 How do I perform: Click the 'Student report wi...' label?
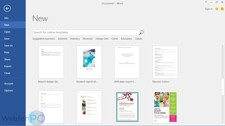point(87,82)
